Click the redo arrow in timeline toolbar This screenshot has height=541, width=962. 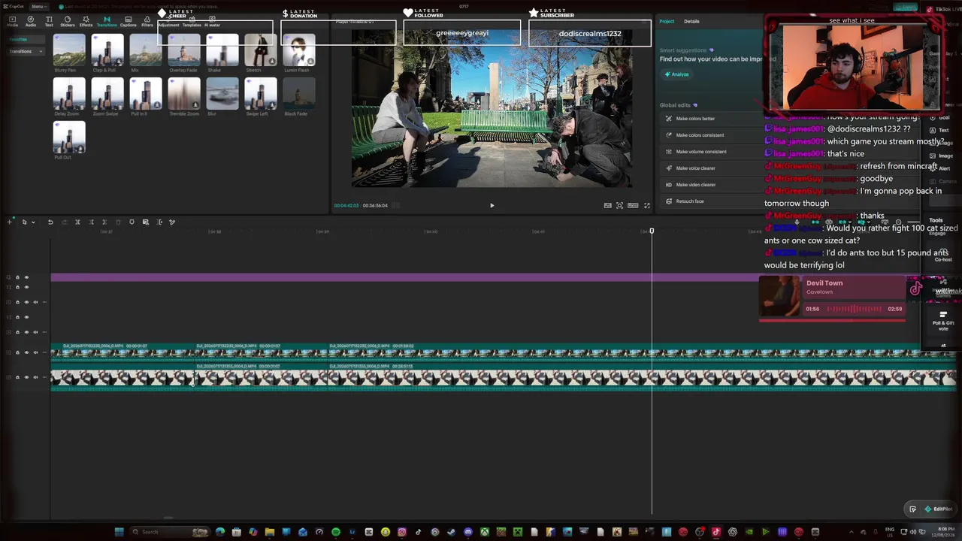pos(63,222)
